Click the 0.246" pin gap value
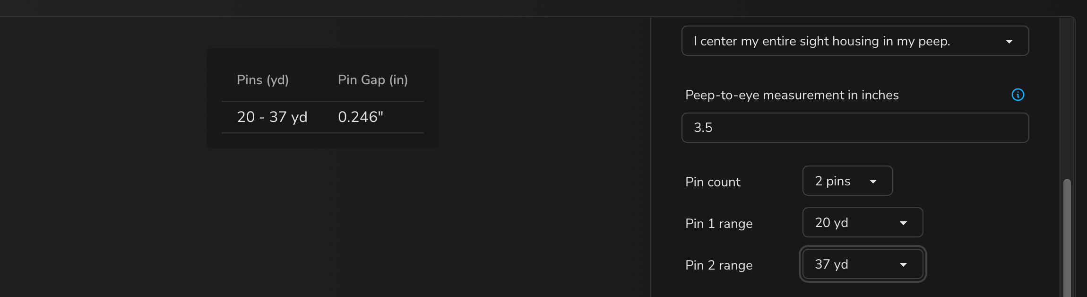This screenshot has height=297, width=1087. click(x=361, y=117)
